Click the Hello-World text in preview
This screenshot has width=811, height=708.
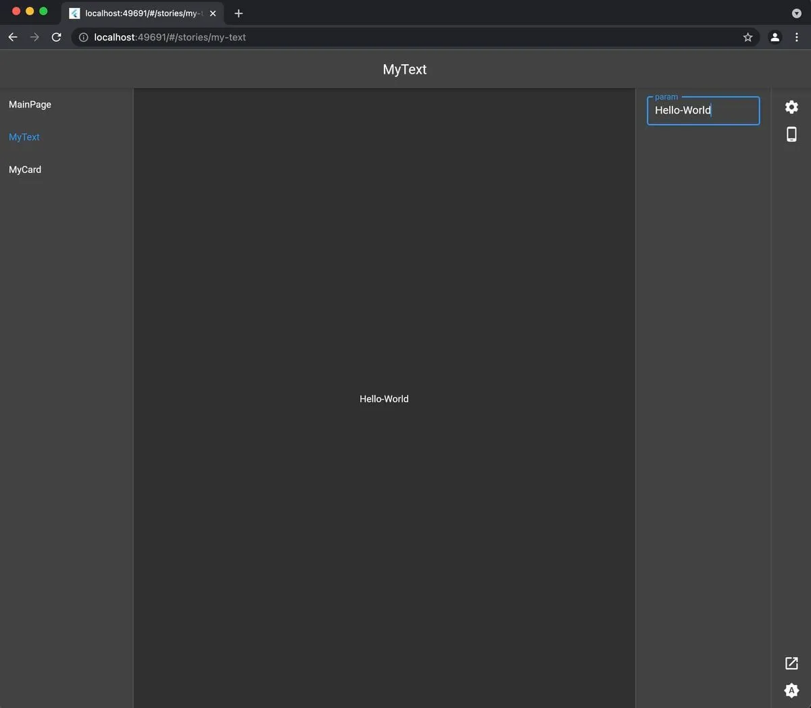tap(384, 399)
